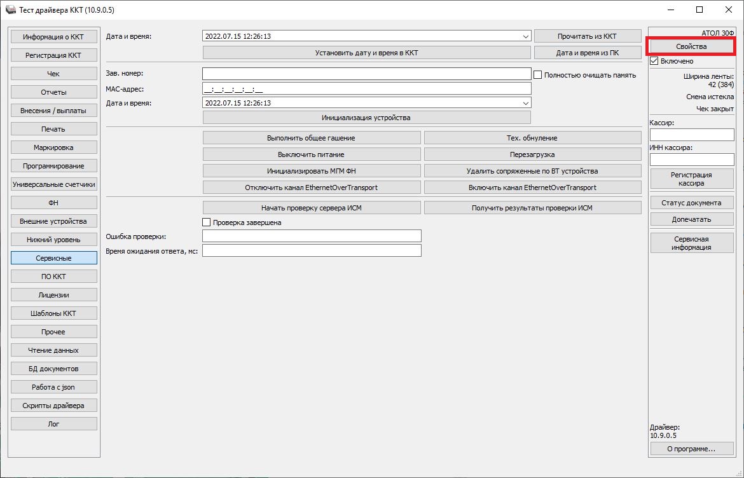The width and height of the screenshot is (744, 478).
Task: Focus the 'Кассир' text field
Action: pos(691,135)
